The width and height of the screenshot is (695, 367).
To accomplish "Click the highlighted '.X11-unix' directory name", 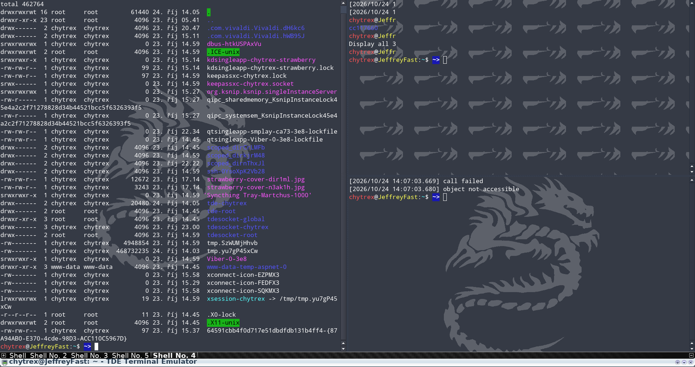I will point(223,322).
